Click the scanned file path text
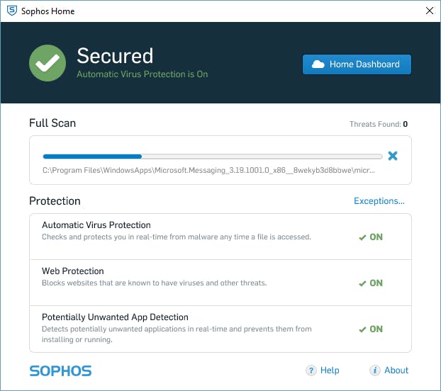This screenshot has height=391, width=441. (209, 171)
